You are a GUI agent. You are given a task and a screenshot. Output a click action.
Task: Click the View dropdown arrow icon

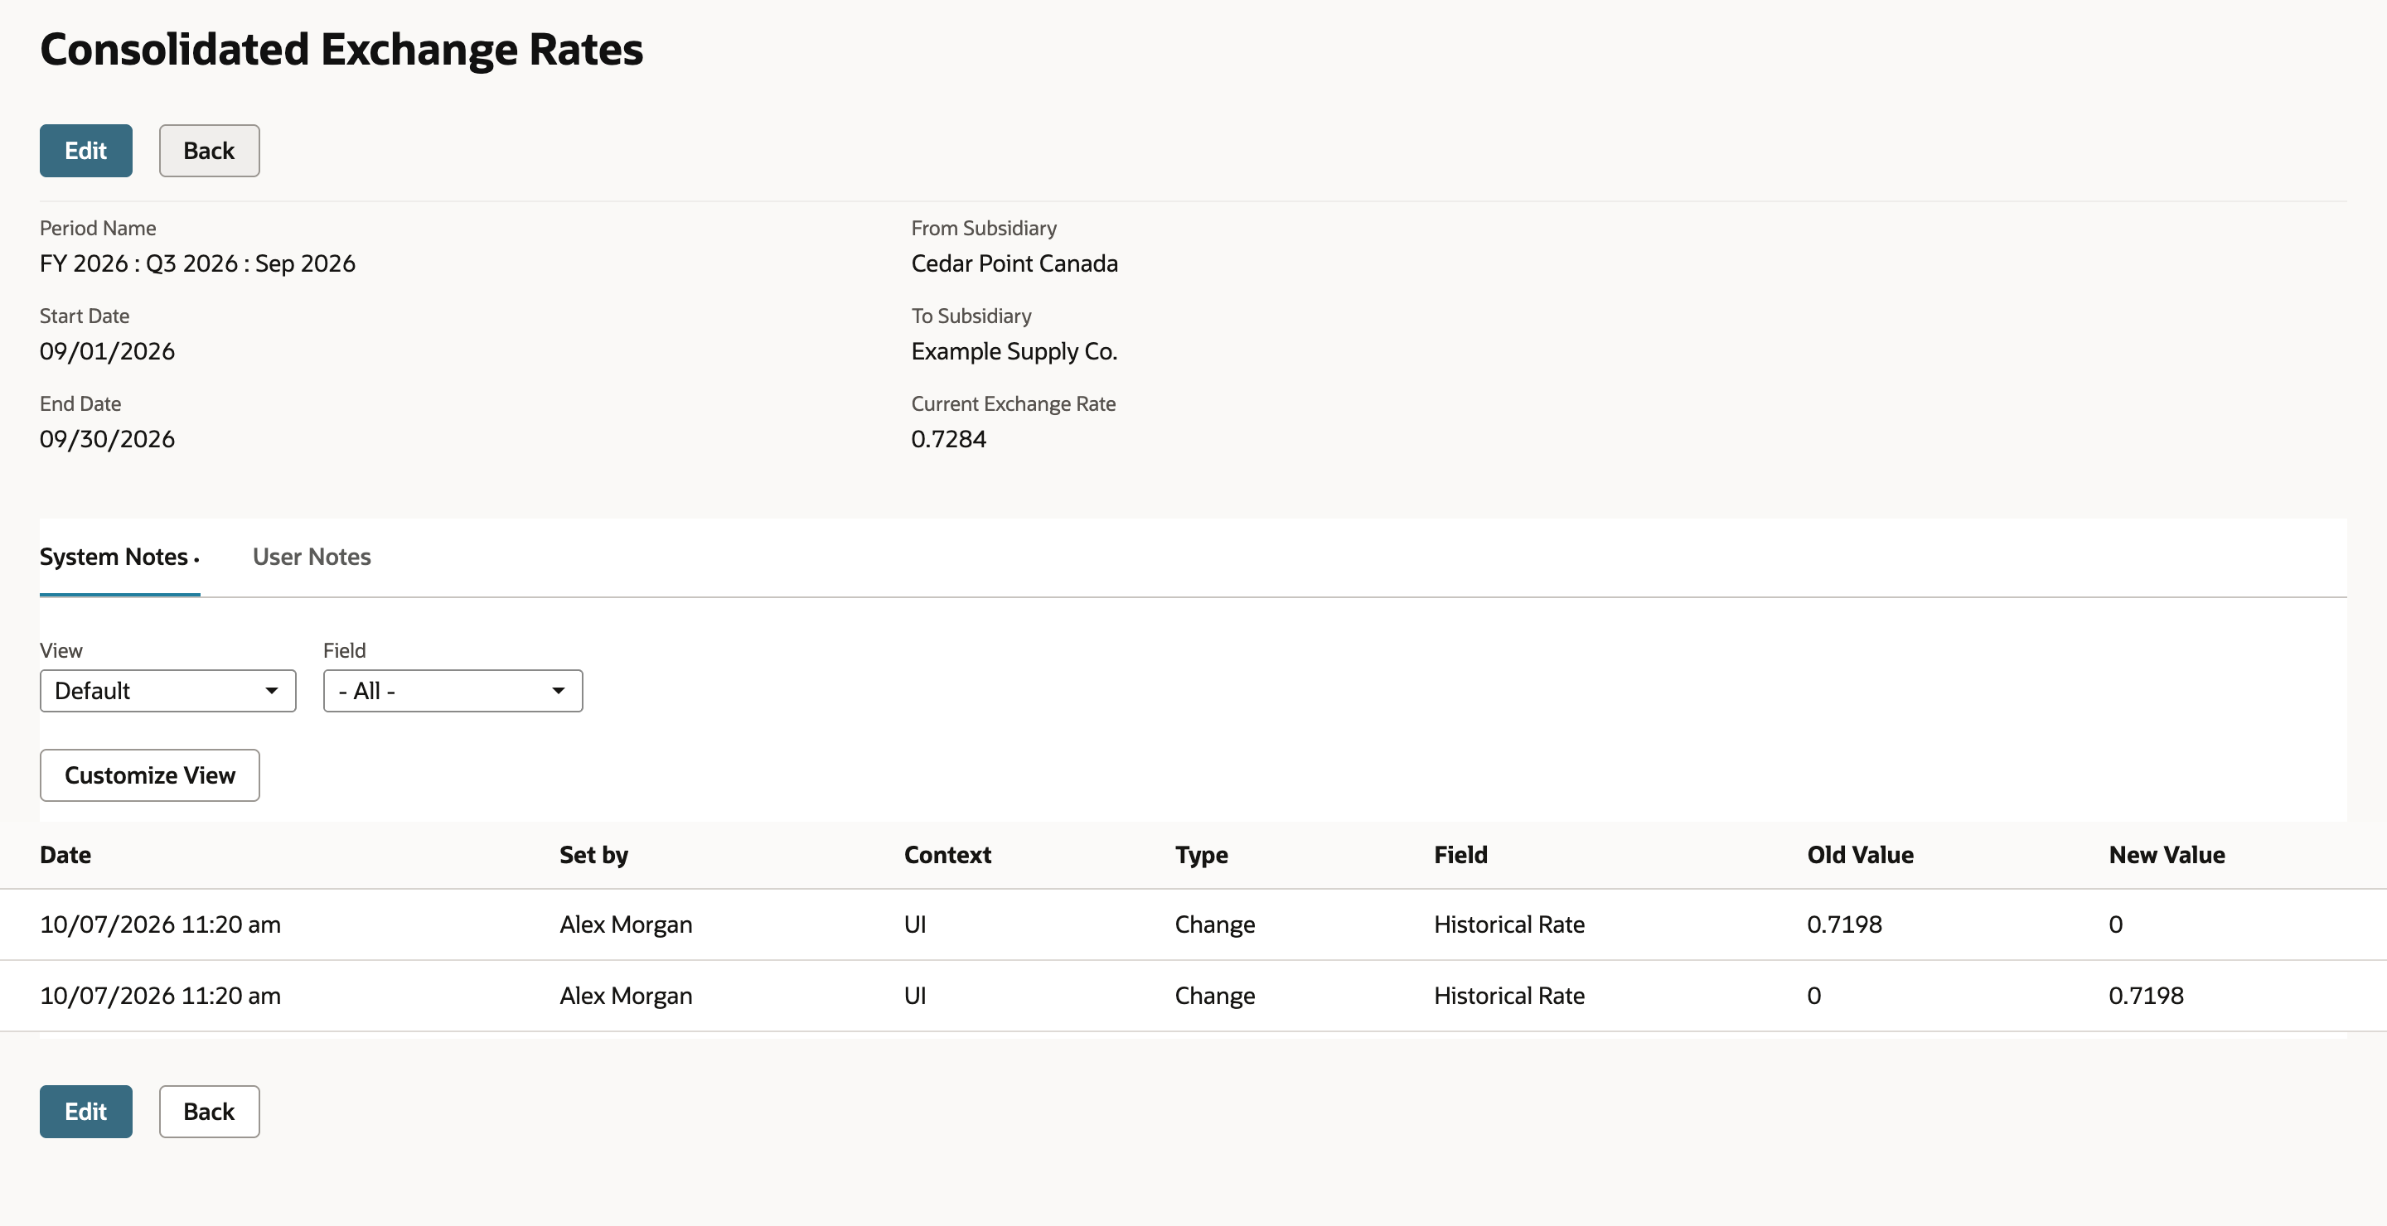tap(272, 691)
